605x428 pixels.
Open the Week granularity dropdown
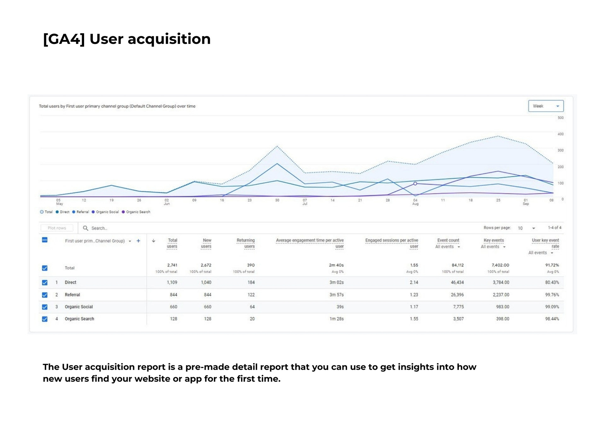coord(546,106)
